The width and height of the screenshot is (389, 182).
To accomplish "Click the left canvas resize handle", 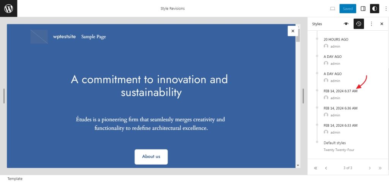I will (x=4, y=96).
